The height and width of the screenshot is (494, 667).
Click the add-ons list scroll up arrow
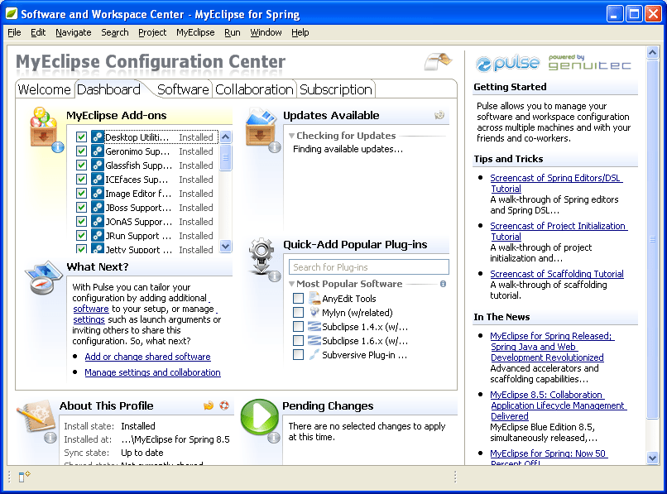pos(226,137)
